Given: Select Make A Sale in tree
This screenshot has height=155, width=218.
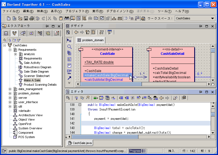Looking at the screenshot, I should (x=32, y=80).
